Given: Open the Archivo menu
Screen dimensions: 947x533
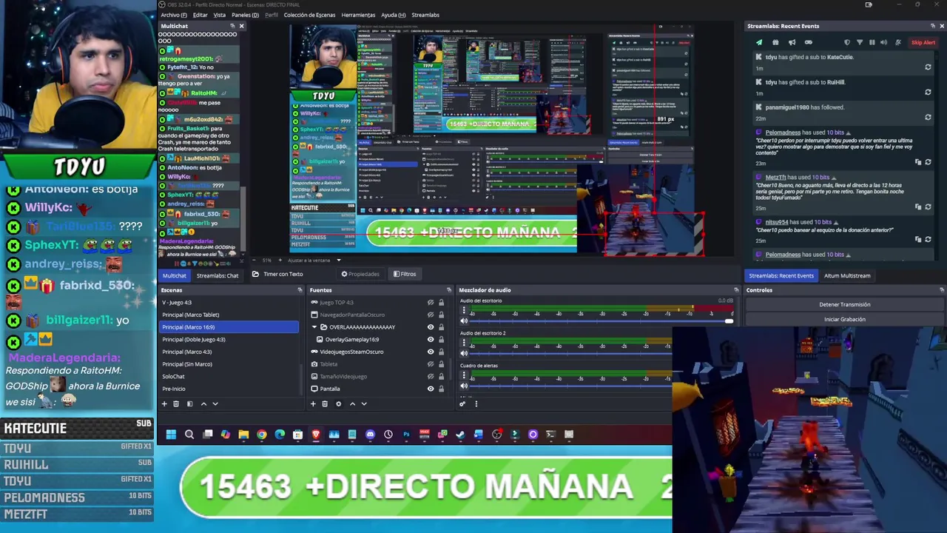Looking at the screenshot, I should point(174,15).
